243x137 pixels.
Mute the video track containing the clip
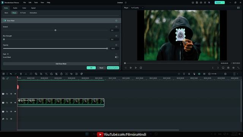click(x=11, y=103)
